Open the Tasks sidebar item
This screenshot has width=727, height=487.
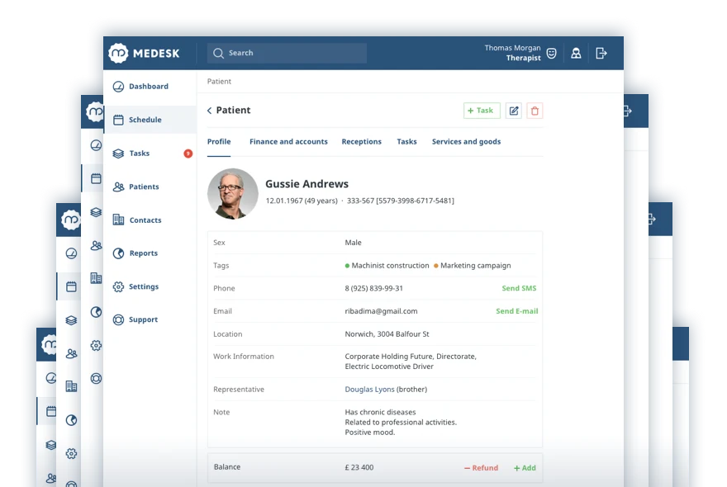[x=150, y=154]
